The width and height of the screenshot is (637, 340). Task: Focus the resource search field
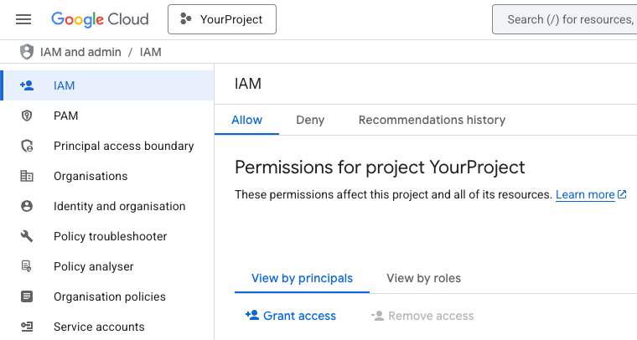(x=565, y=19)
